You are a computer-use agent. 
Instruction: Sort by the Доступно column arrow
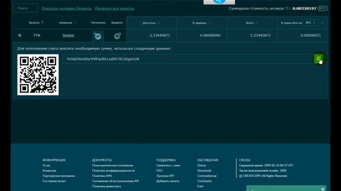[159, 23]
